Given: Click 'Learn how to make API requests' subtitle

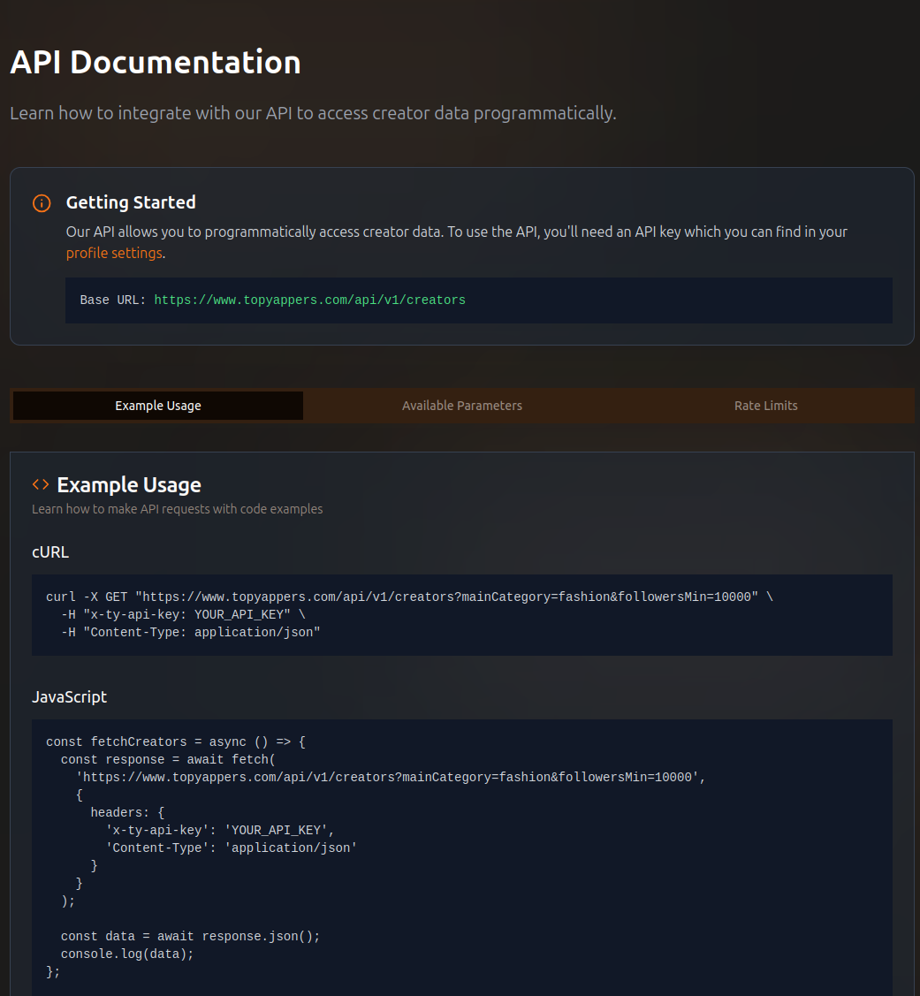Looking at the screenshot, I should point(178,509).
